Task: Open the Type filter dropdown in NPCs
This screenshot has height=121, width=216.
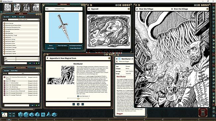Action: click(x=28, y=60)
